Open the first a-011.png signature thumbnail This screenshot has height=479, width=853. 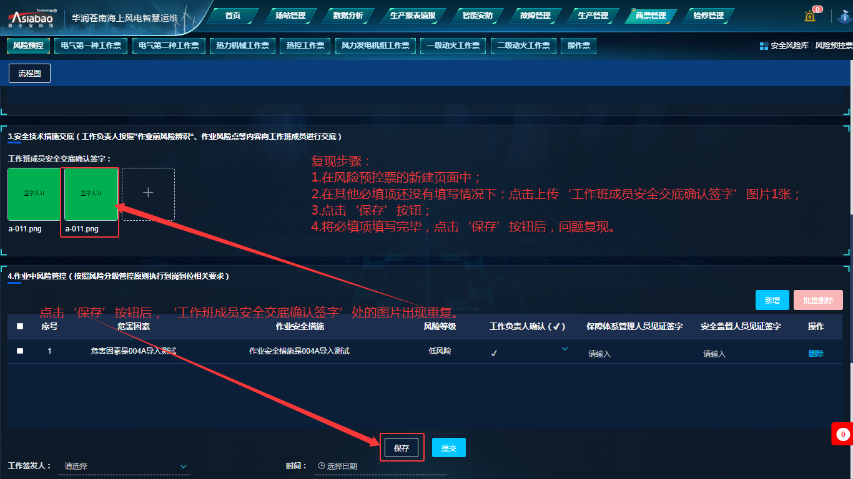pyautogui.click(x=34, y=193)
